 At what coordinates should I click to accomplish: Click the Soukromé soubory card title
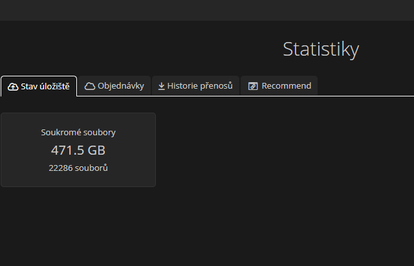[x=78, y=132]
